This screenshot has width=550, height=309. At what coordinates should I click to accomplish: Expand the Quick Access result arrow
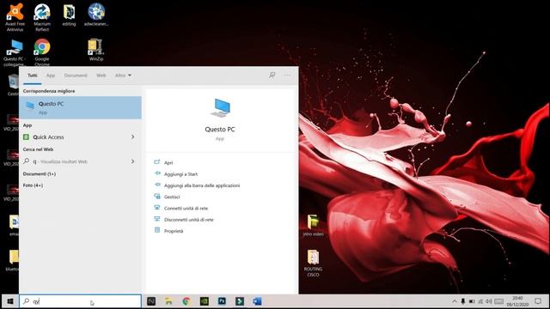(133, 137)
